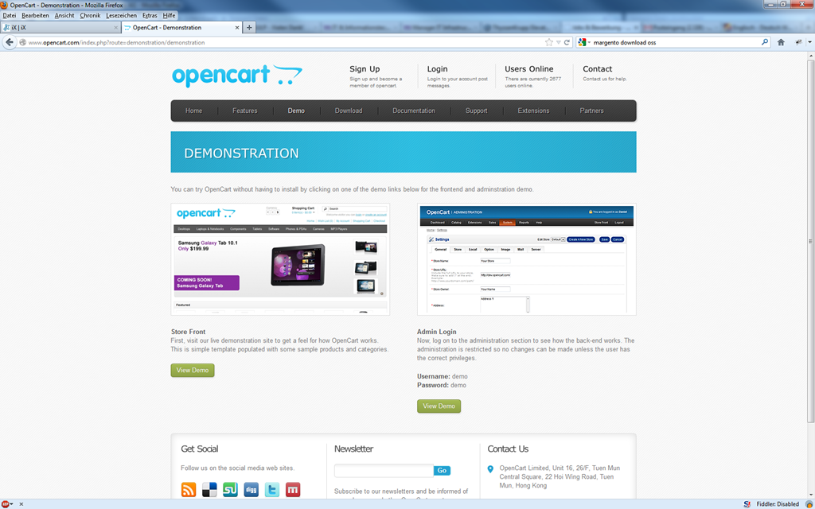The height and width of the screenshot is (509, 815).
Task: Click the OpenCart logo in header
Action: coord(237,76)
